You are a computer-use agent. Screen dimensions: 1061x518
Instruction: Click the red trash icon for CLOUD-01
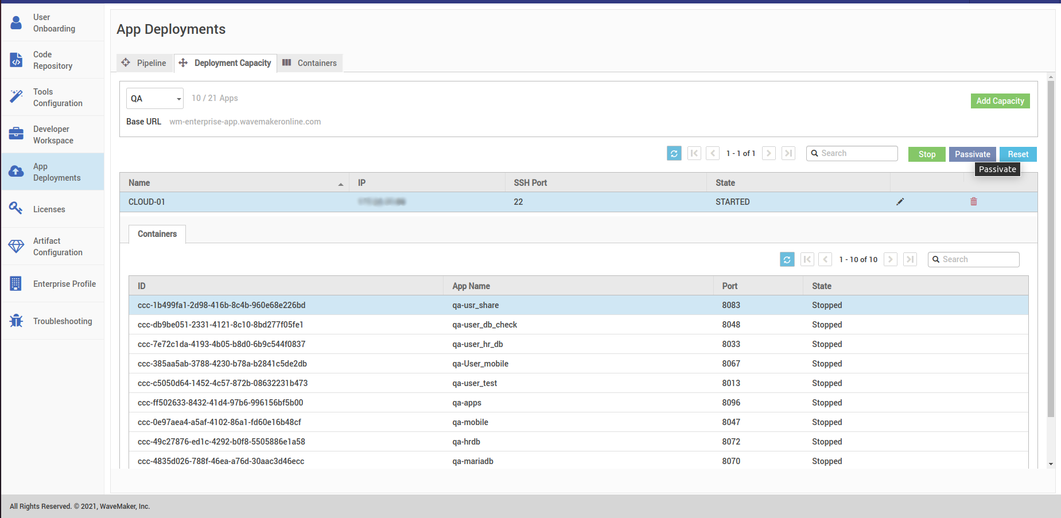[973, 201]
